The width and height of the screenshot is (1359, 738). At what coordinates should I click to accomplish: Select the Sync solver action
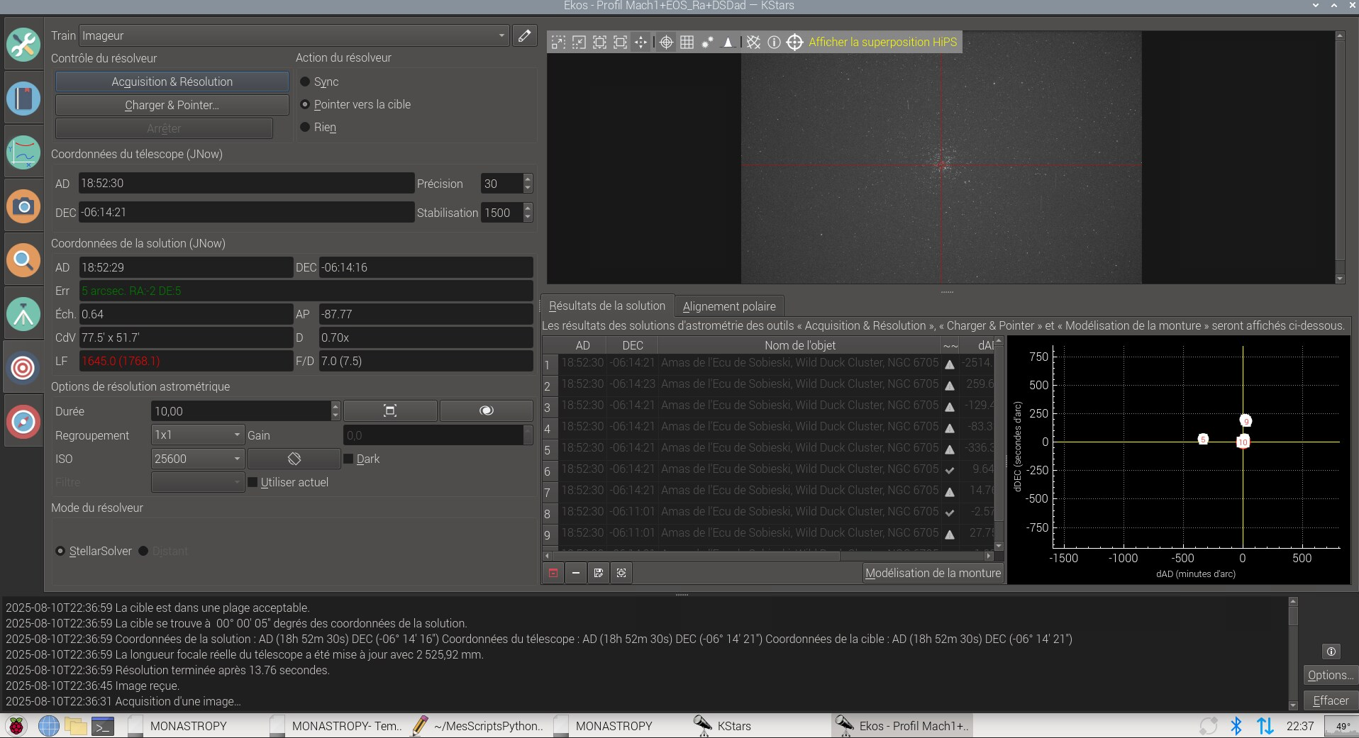pyautogui.click(x=319, y=82)
